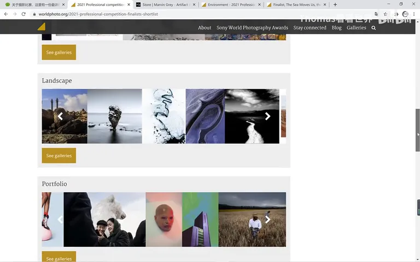The height and width of the screenshot is (262, 420).
Task: Click the padlock site info icon
Action: tap(34, 14)
